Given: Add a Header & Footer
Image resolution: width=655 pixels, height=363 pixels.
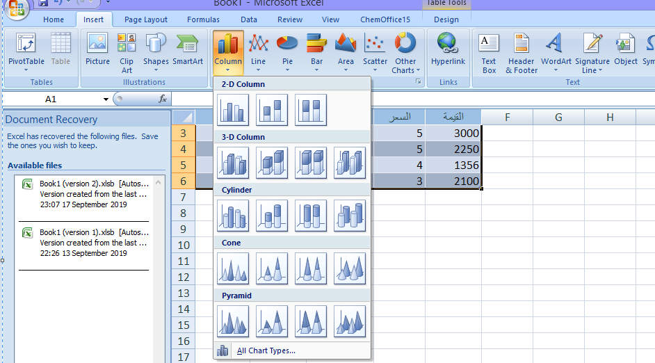Looking at the screenshot, I should point(521,53).
